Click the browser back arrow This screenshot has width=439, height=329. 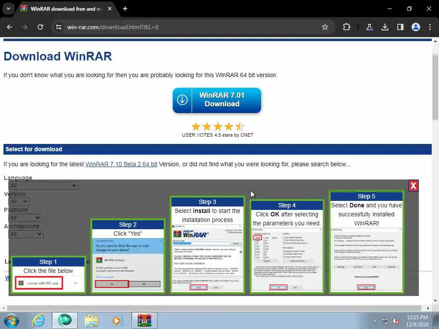pos(9,27)
